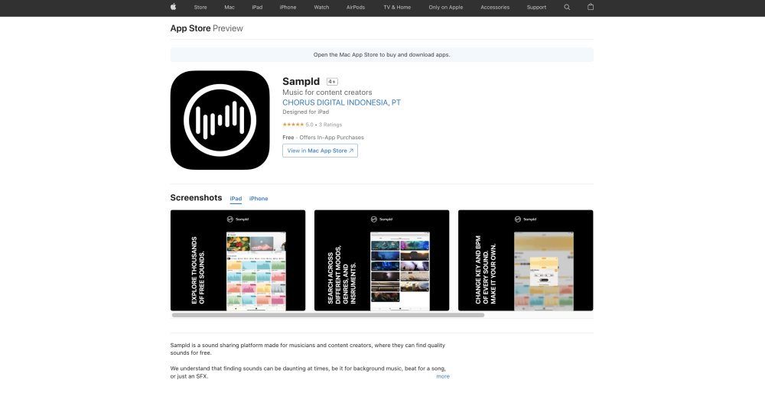Screen dimensions: 765x393
Task: Open the iPhone navigation item
Action: point(288,8)
